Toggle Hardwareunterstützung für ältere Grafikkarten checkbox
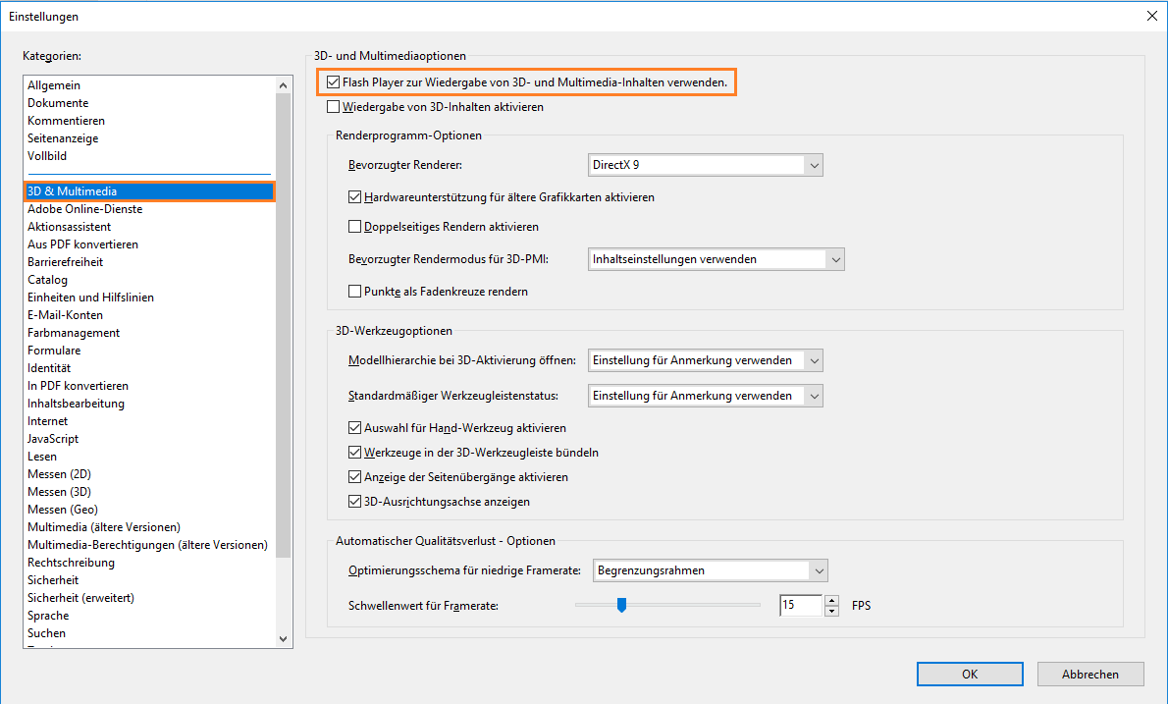1168x704 pixels. pos(354,197)
